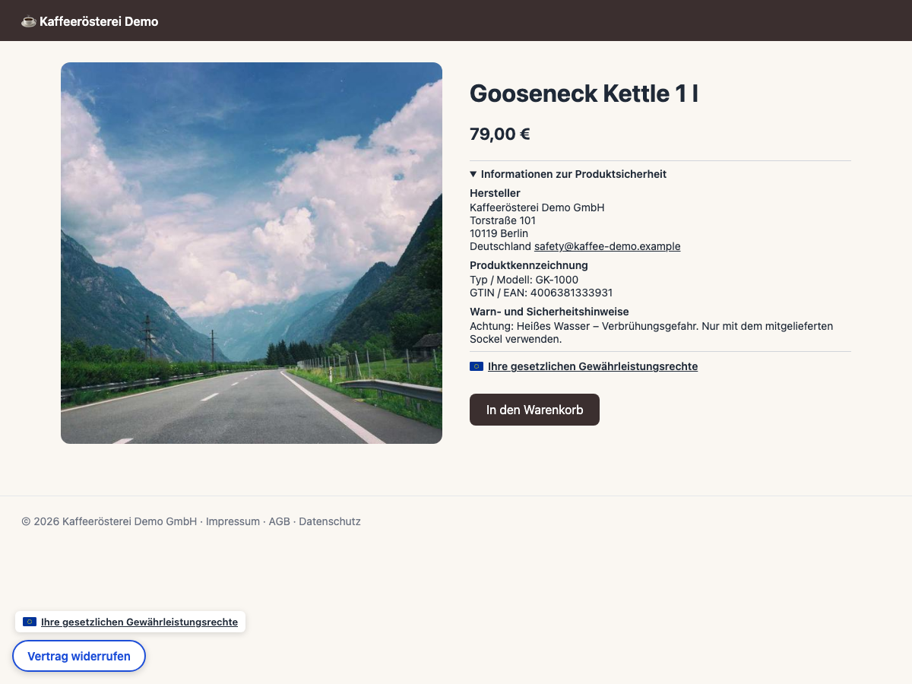The height and width of the screenshot is (684, 912).
Task: Open the AGB footer link
Action: 280,521
